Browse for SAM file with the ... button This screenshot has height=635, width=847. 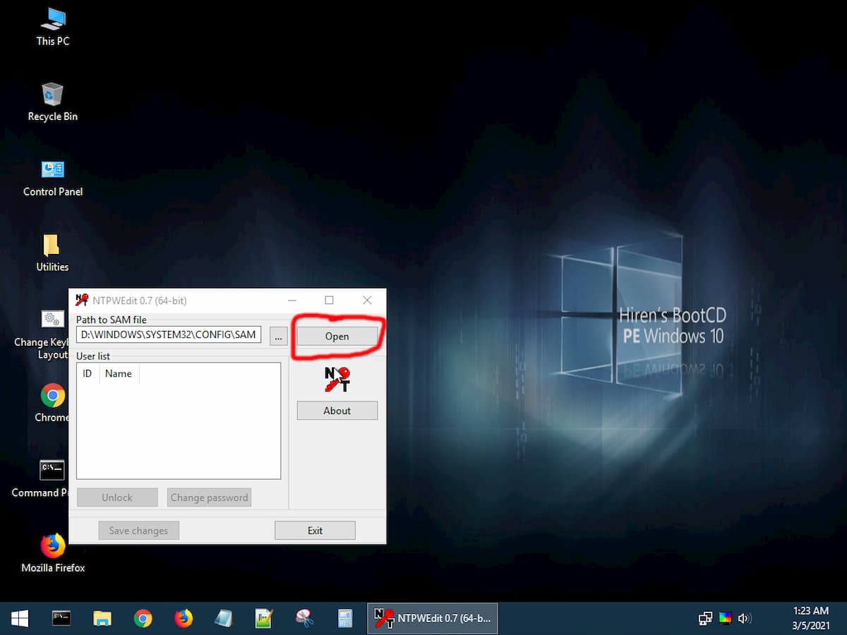pos(279,336)
